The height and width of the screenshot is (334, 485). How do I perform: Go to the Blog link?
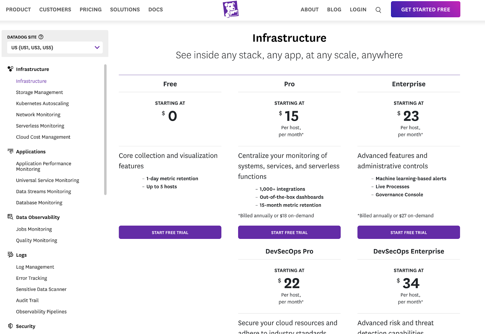point(334,9)
